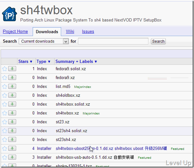Download sh4twbox-uboot256m installer via arrow icon

(12, 148)
